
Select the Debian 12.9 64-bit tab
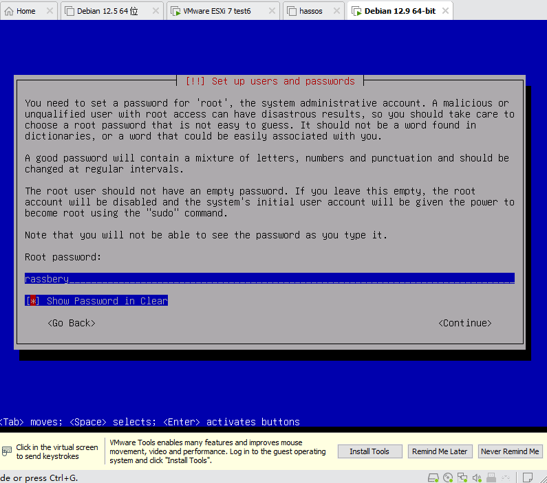[400, 11]
